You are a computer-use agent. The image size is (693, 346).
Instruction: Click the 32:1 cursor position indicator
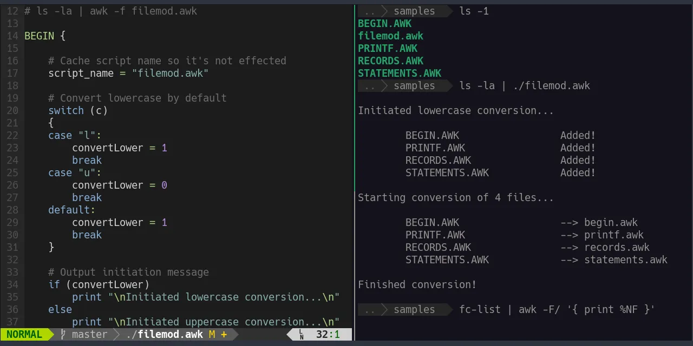[328, 335]
